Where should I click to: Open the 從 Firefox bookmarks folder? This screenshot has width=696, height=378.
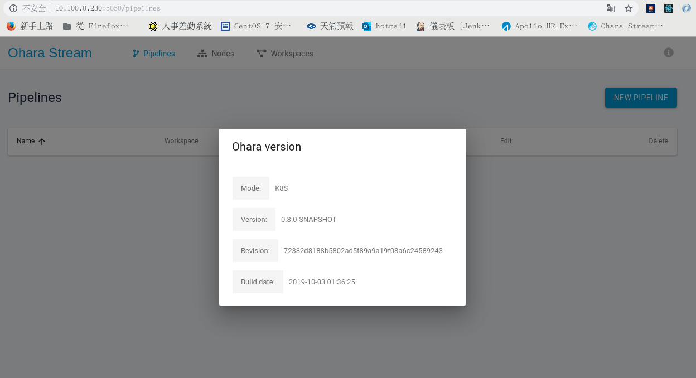point(95,26)
